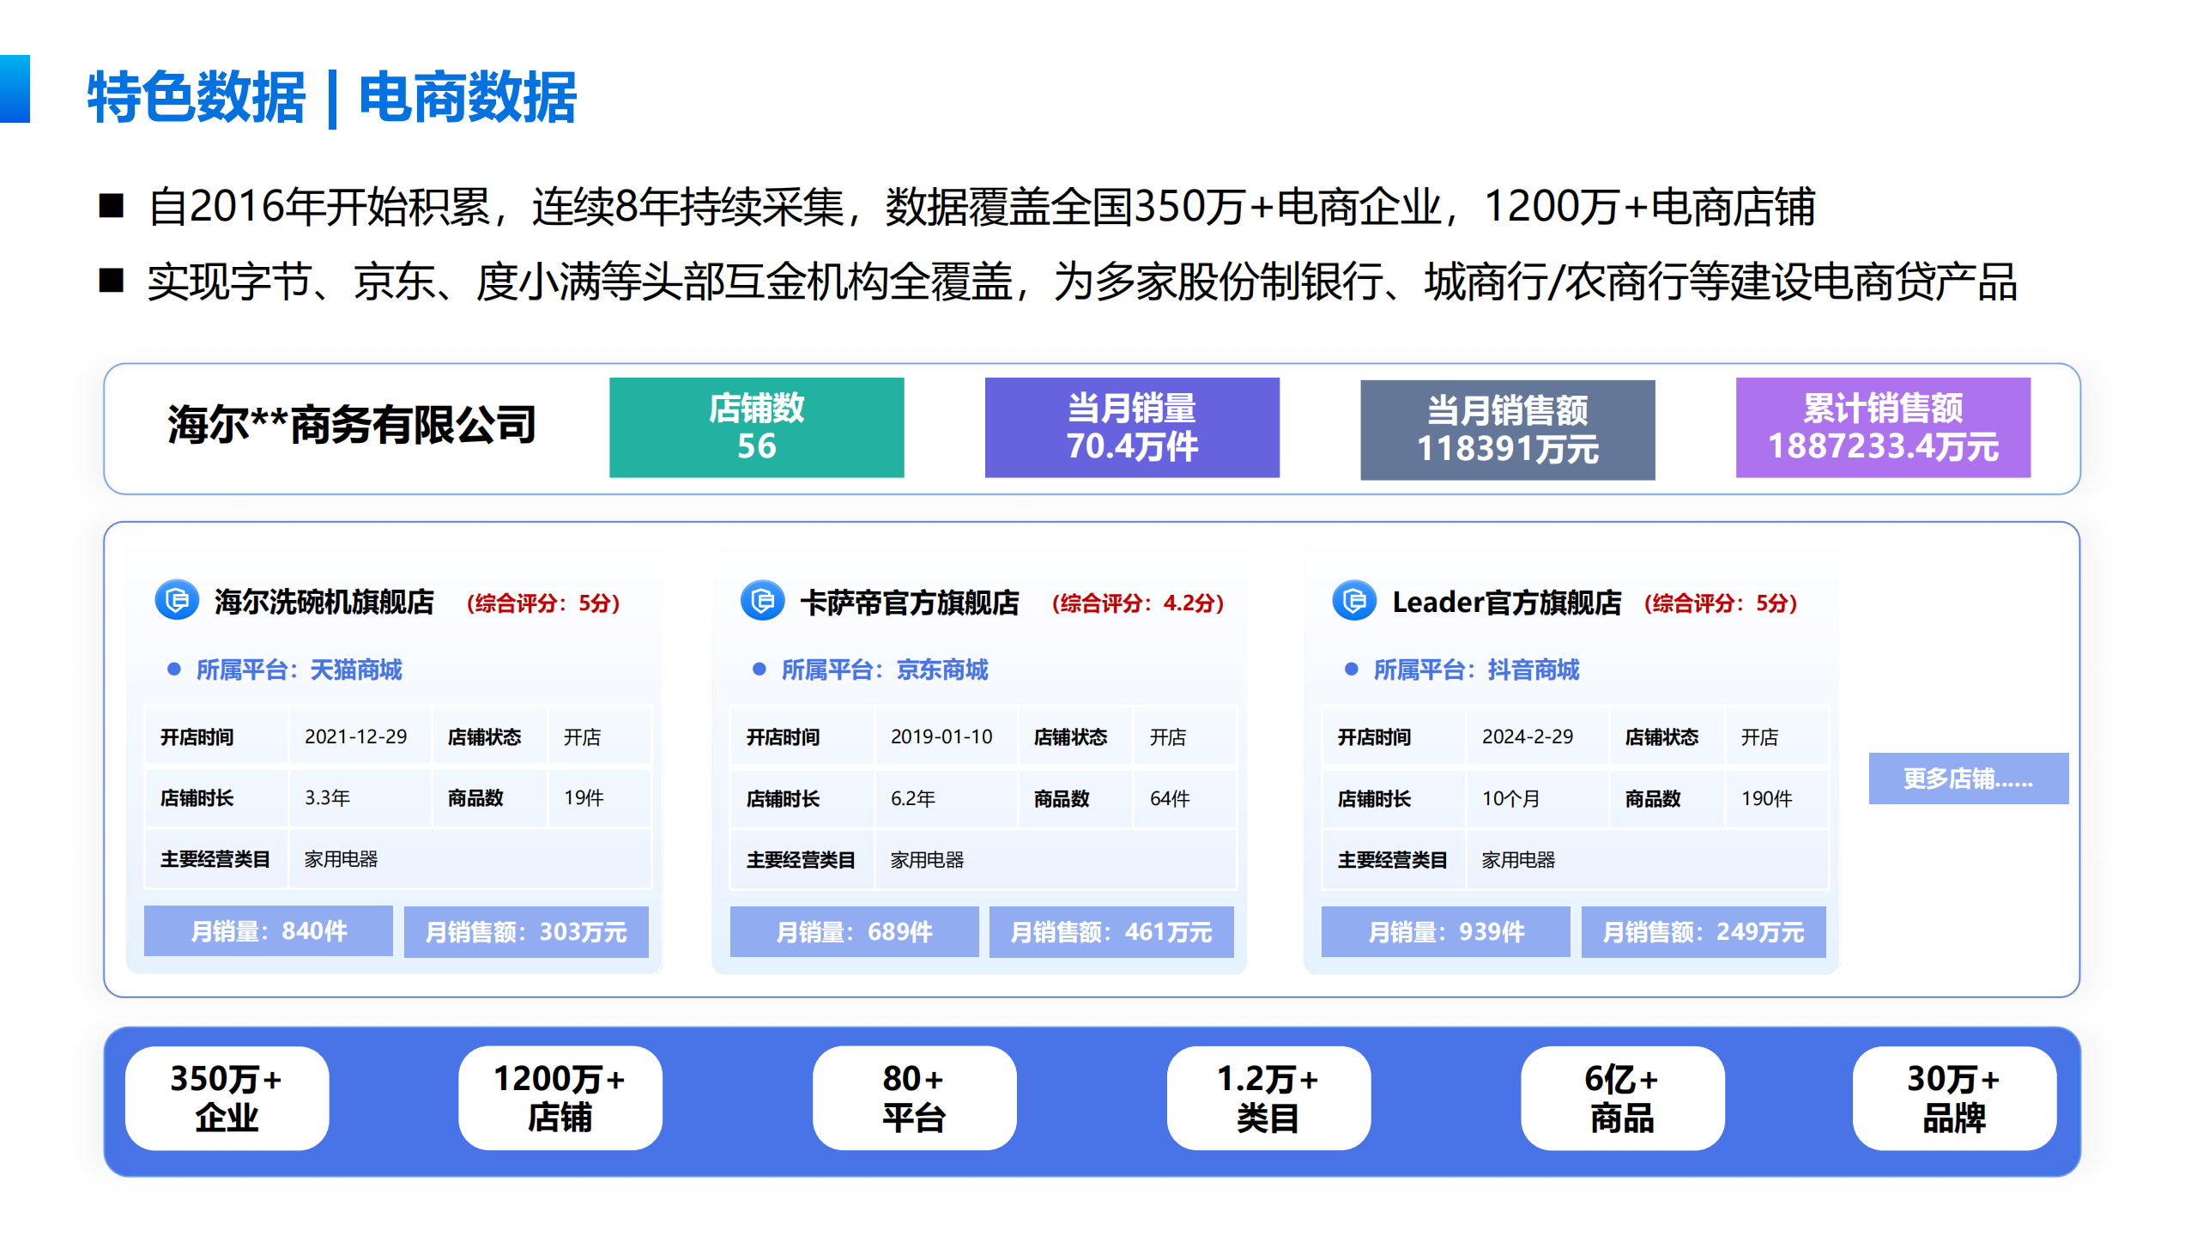Click the 所属平台: 天猫商城 label

(298, 669)
